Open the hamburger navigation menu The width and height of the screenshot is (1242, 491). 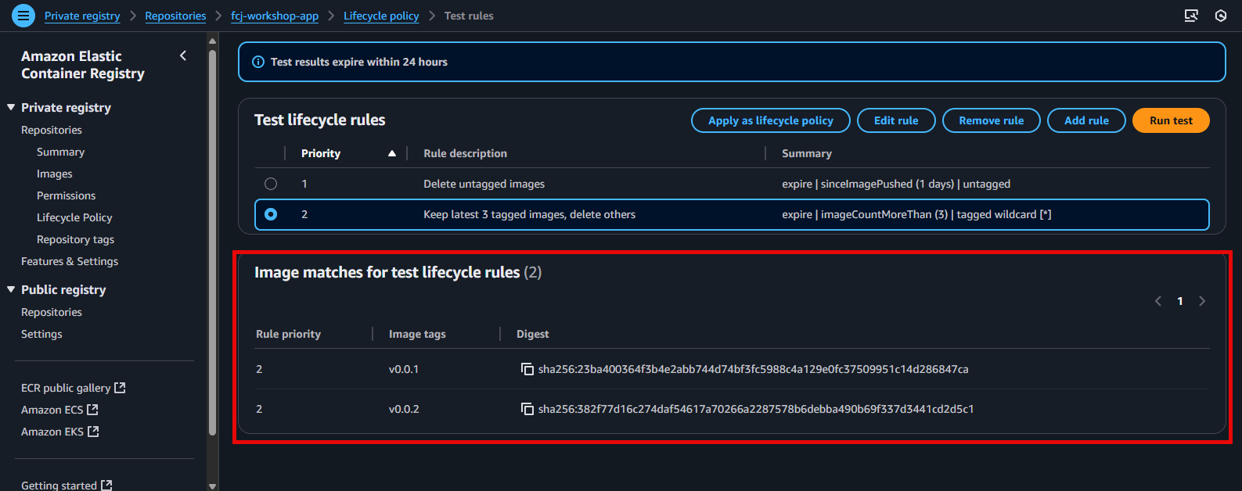(23, 16)
